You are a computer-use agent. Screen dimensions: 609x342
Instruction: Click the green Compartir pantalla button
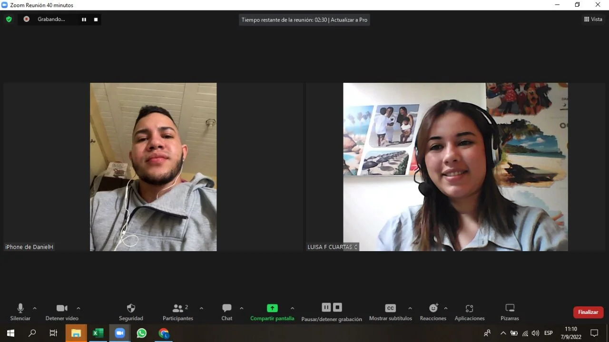pyautogui.click(x=272, y=312)
